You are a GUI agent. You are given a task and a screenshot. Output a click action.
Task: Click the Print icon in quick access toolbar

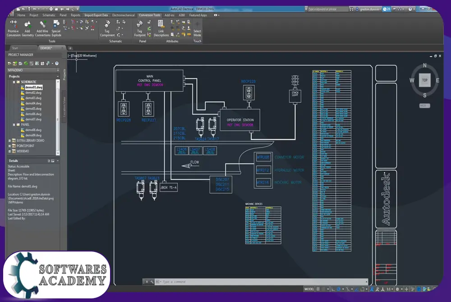[x=51, y=9]
